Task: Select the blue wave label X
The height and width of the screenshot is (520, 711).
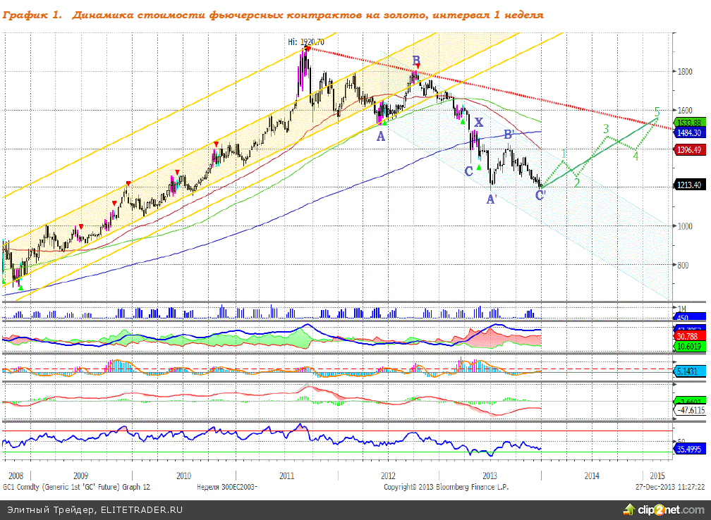Action: coord(478,123)
